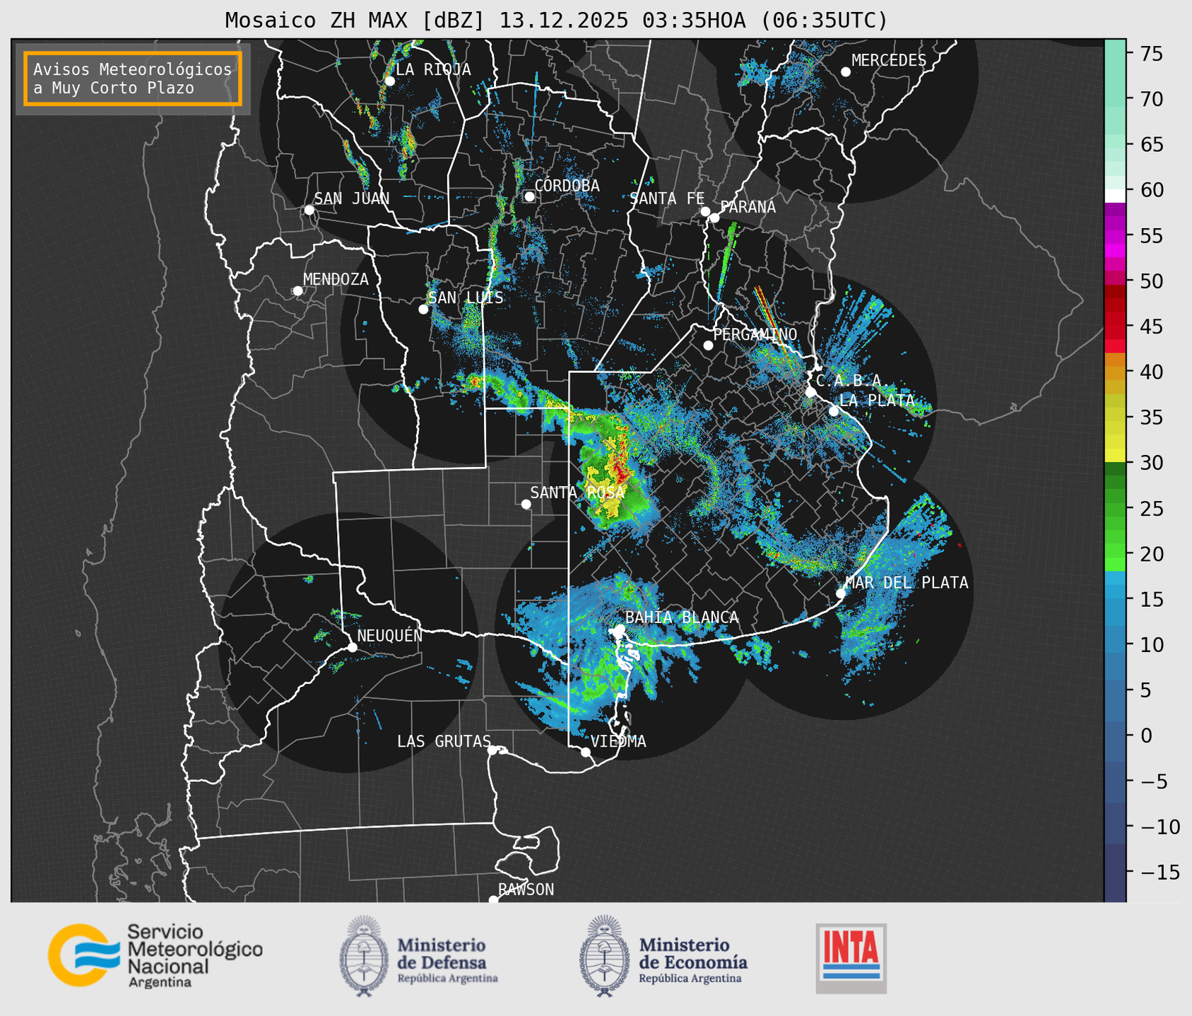Click the MAR DEL PLATA map label
The width and height of the screenshot is (1192, 1016).
click(907, 582)
